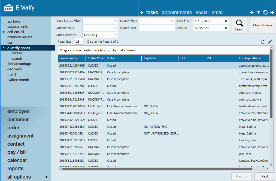This screenshot has width=276, height=181.
Task: Click Landon, Ben employee name
Action: point(247,140)
